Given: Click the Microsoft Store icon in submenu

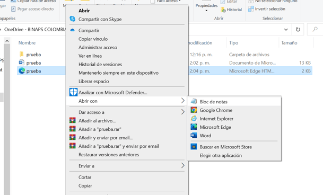Looking at the screenshot, I should pos(194,147).
